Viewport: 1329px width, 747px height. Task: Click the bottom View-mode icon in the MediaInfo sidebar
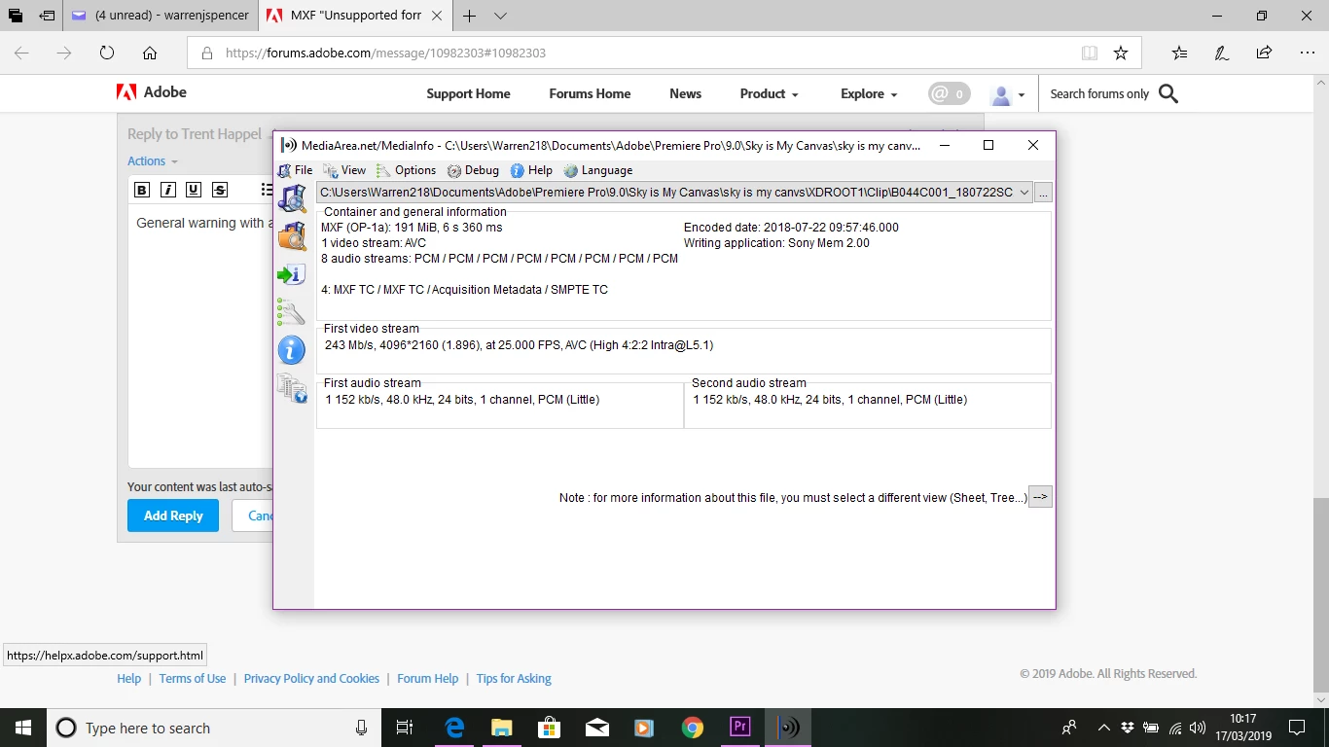(292, 388)
